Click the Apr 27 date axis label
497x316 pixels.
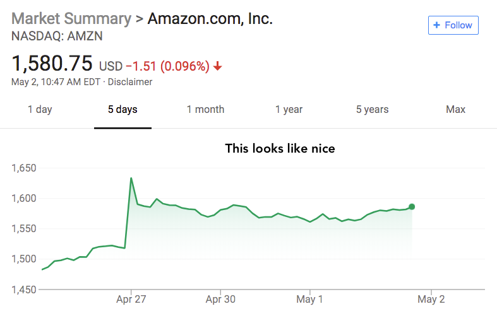point(131,299)
